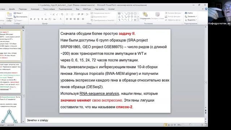Viewport: 231px width, 130px height.
Task: Open the Дизайн (Design) tab
Action: (x=12, y=9)
